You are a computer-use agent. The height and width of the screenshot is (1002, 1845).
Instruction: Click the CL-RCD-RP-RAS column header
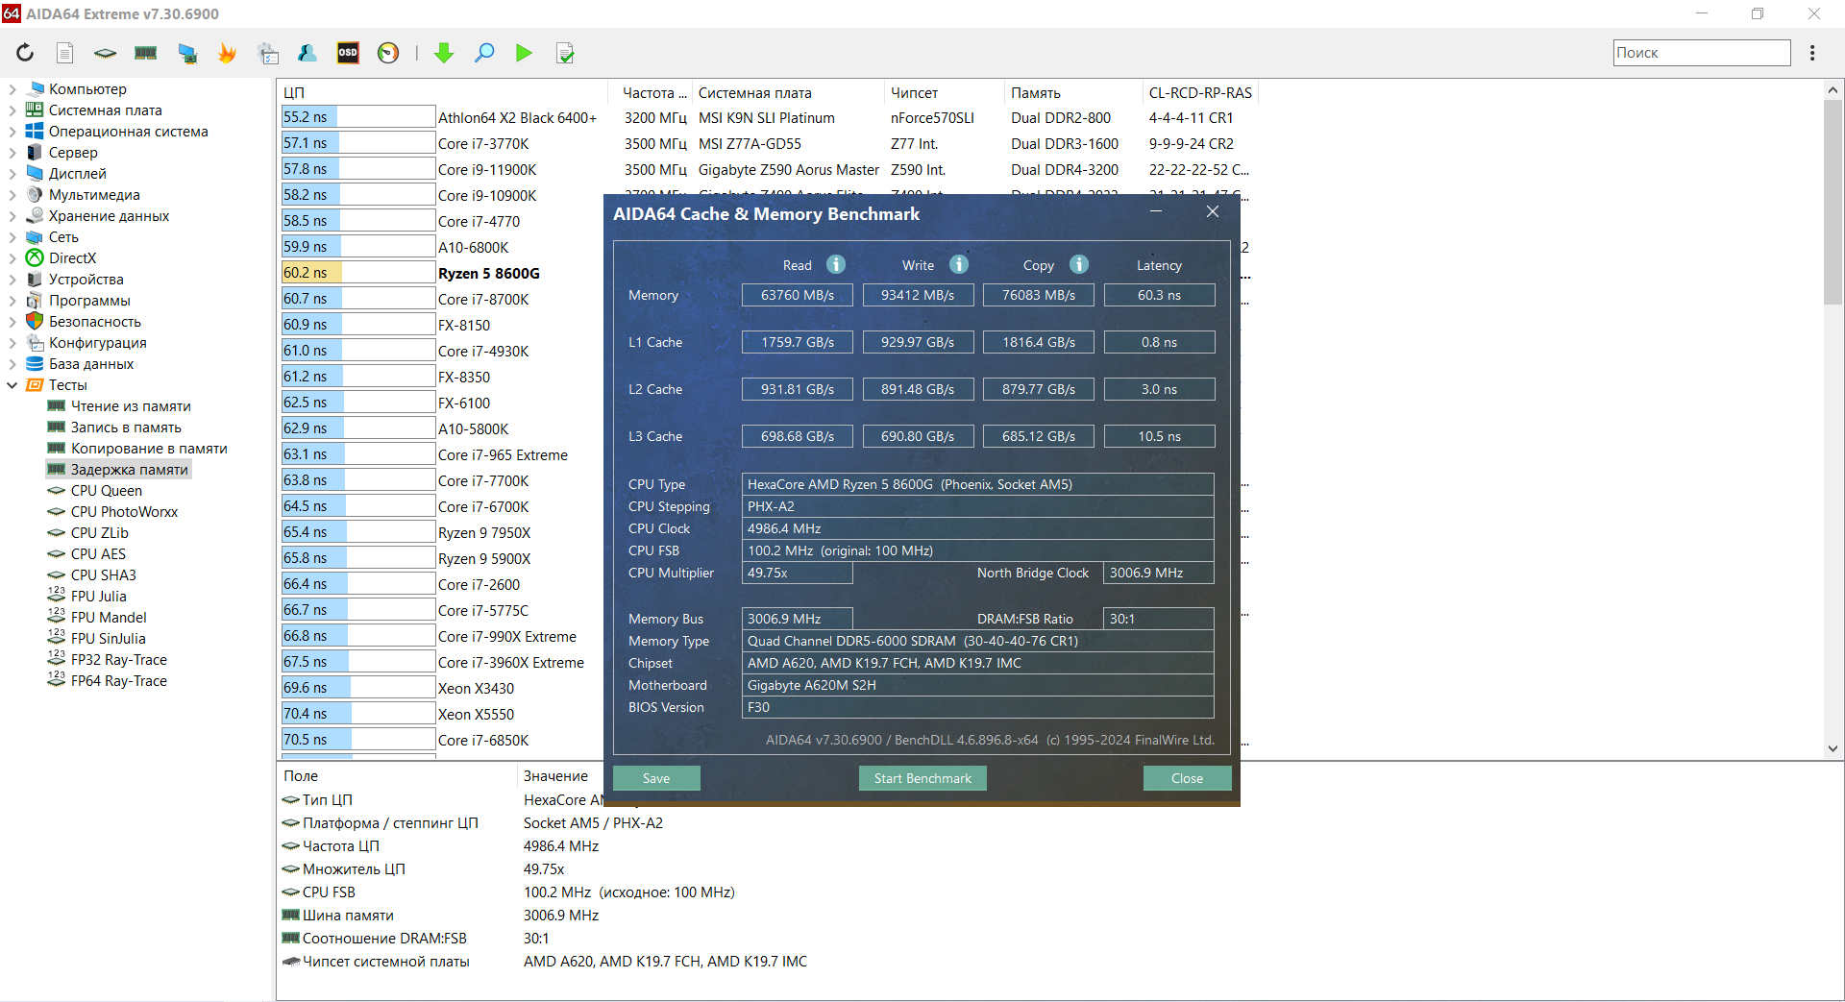[x=1200, y=93]
